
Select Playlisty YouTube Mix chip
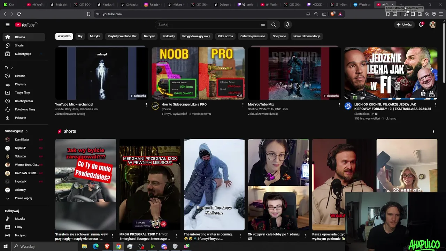[122, 36]
